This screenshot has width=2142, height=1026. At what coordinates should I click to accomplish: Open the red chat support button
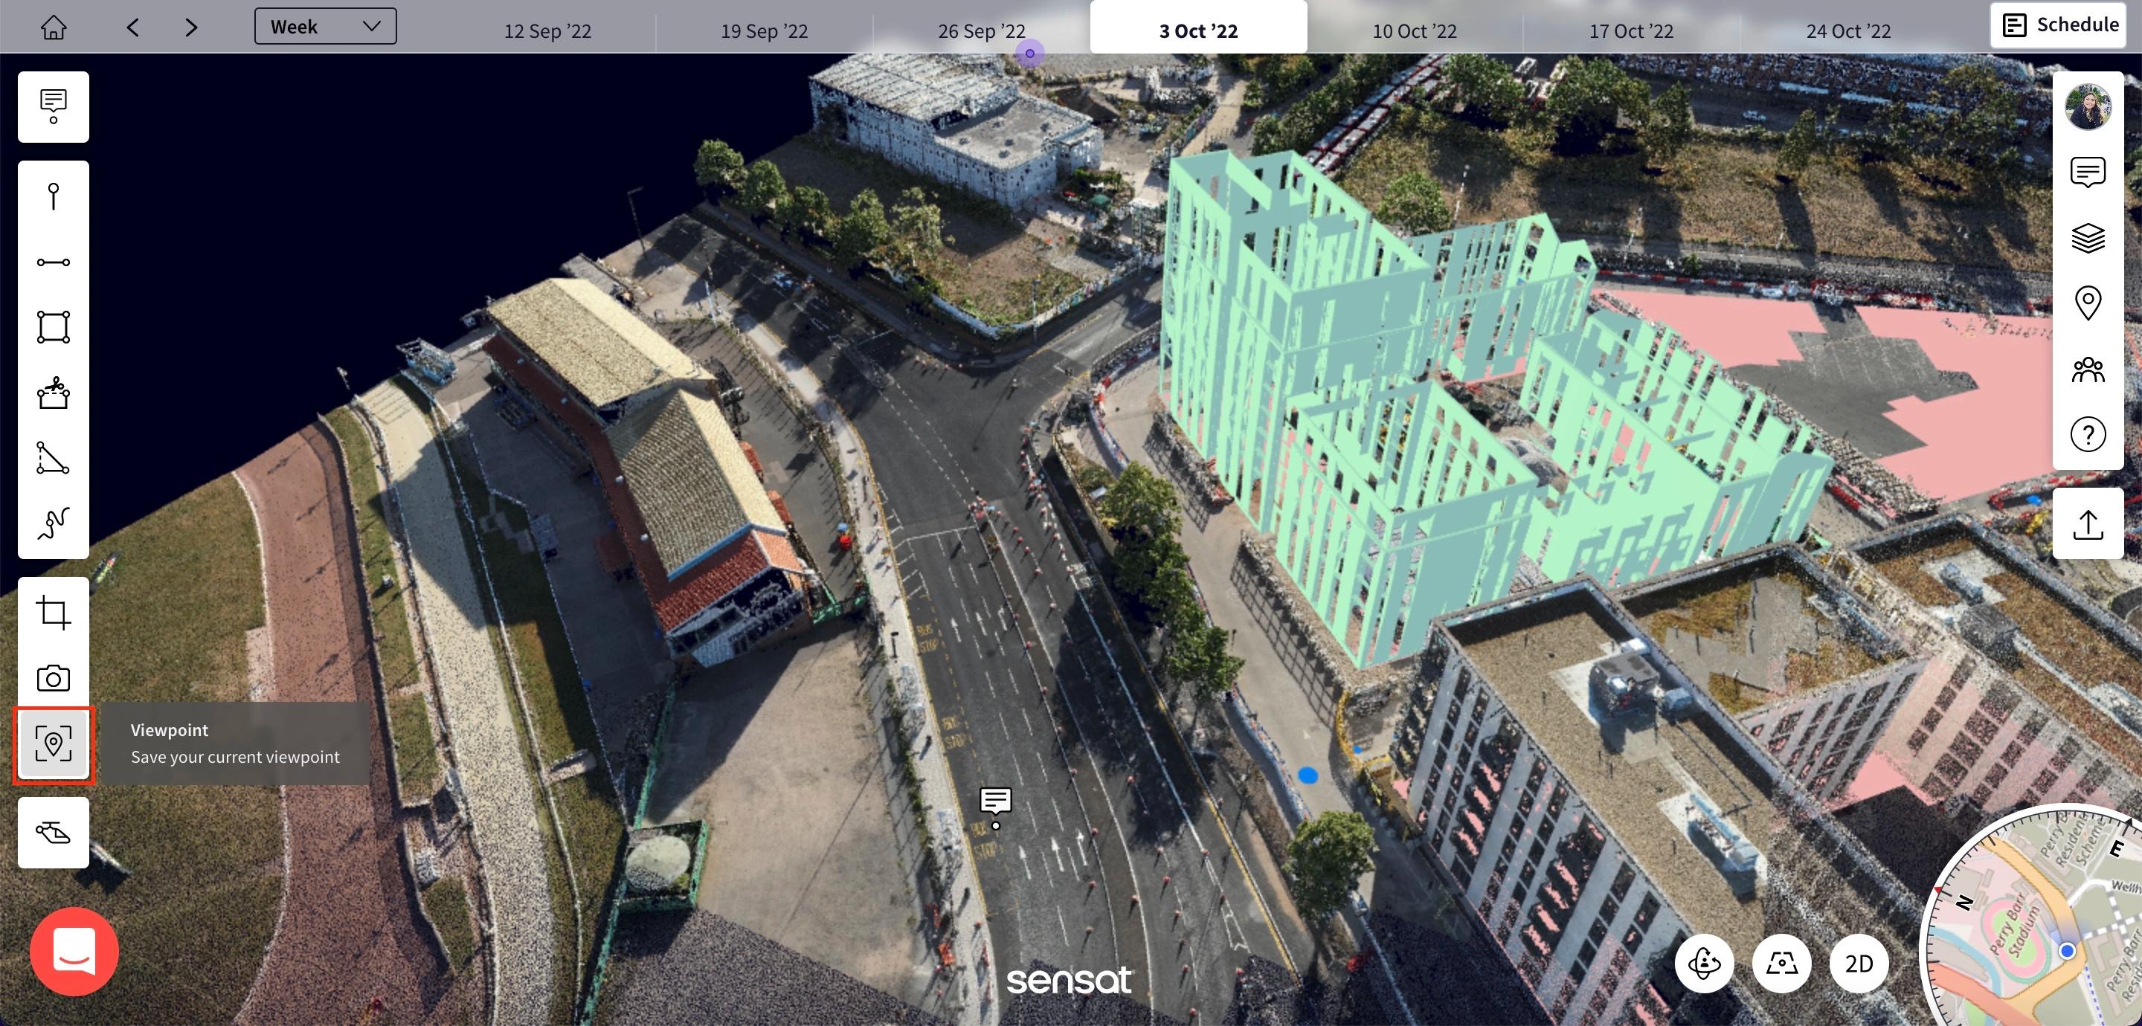coord(74,951)
